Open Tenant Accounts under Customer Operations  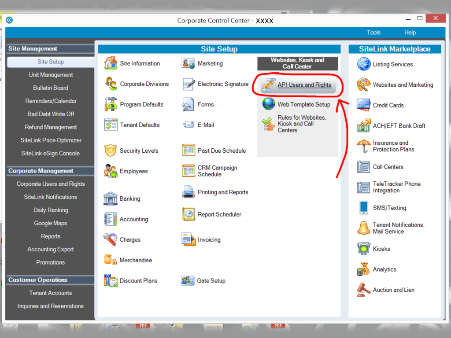coord(51,293)
